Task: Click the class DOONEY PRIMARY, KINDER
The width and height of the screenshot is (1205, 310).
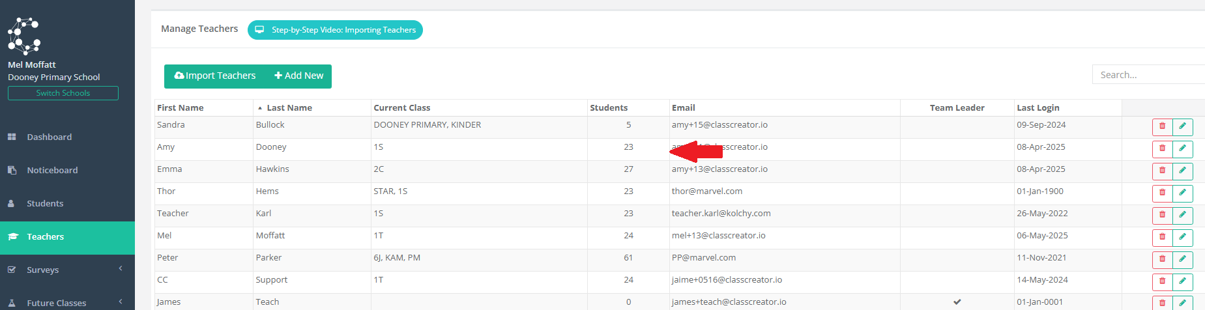Action: [428, 124]
